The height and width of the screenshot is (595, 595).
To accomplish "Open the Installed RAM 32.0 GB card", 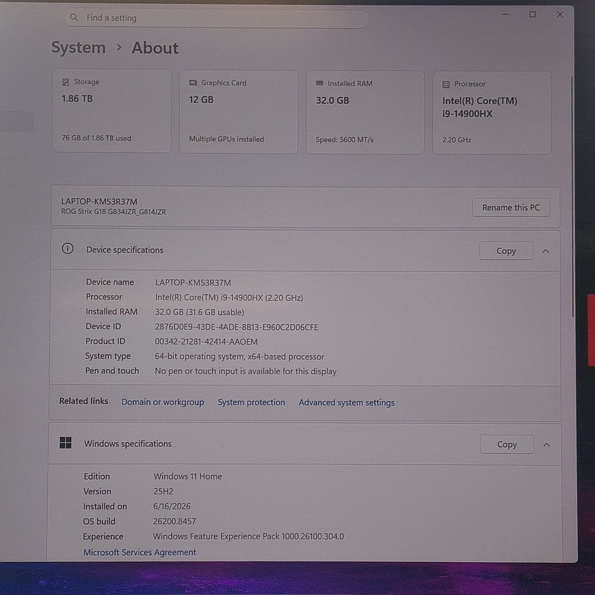I will 365,112.
